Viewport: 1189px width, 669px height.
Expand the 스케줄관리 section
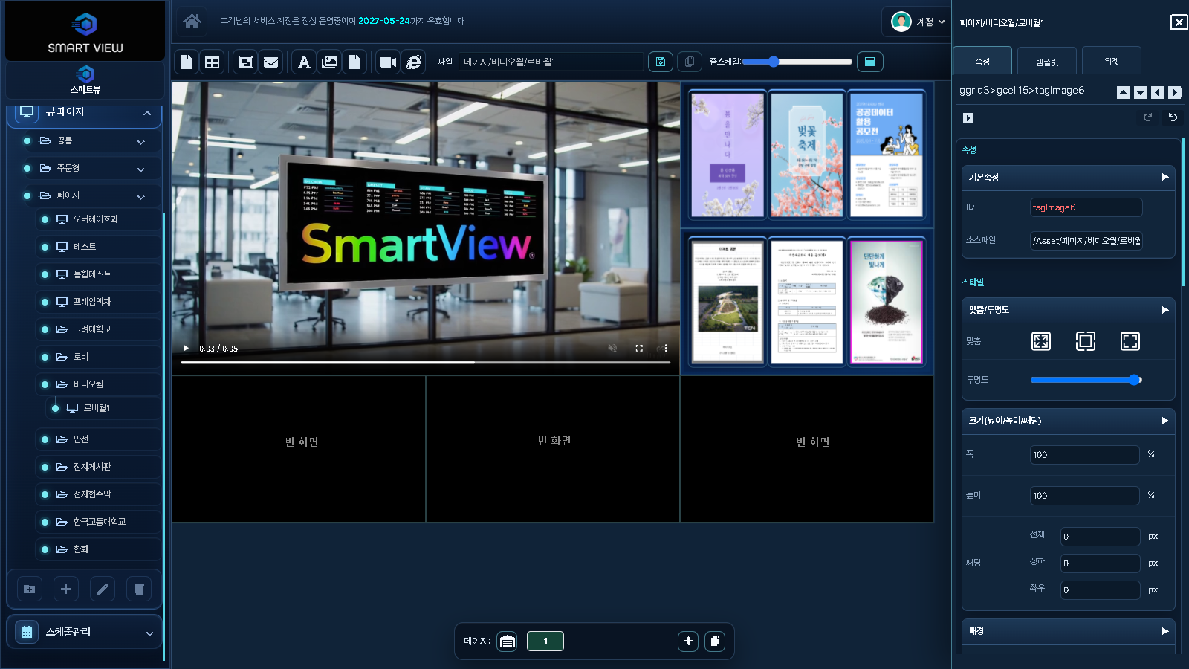coord(149,633)
